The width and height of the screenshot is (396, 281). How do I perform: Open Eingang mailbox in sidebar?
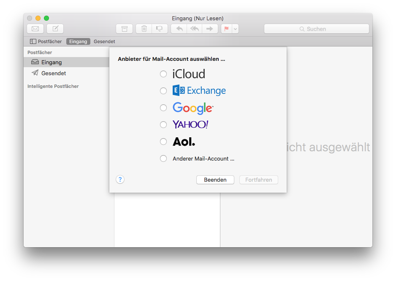pyautogui.click(x=66, y=62)
